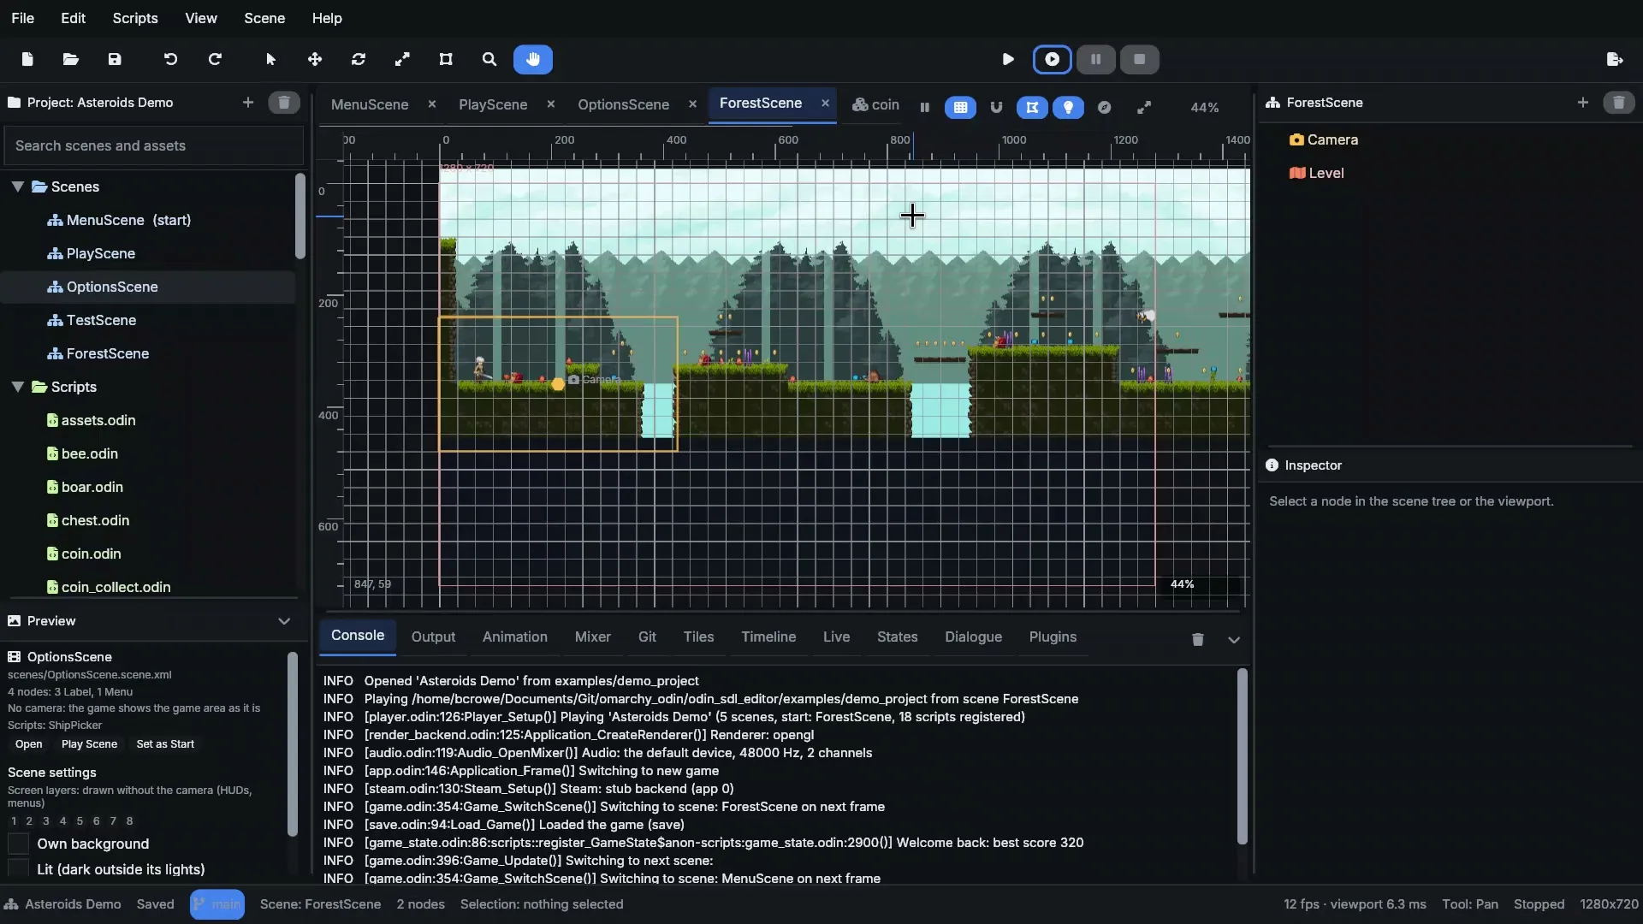Click the open folder toolbar icon

point(71,59)
